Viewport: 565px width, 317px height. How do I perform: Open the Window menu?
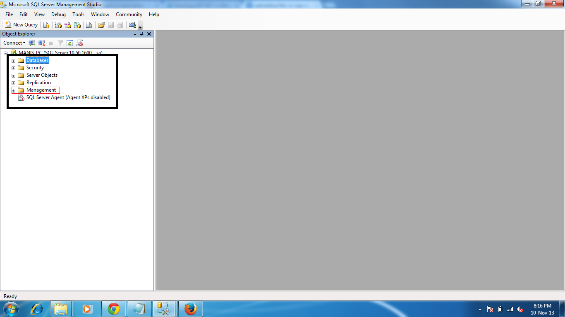coord(100,14)
